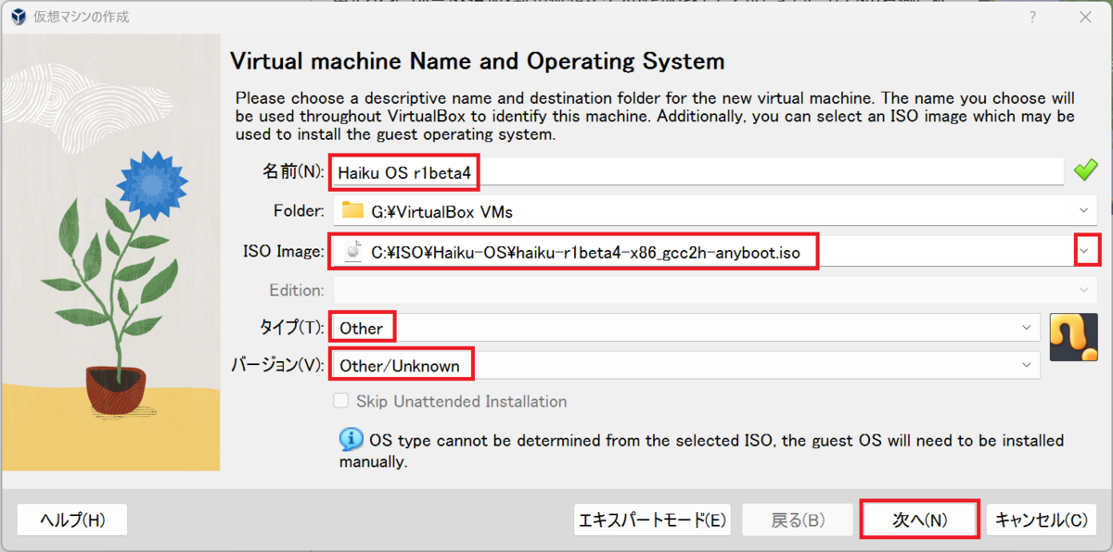
Task: Toggle Skip Unattended Installation checkbox
Action: 340,401
